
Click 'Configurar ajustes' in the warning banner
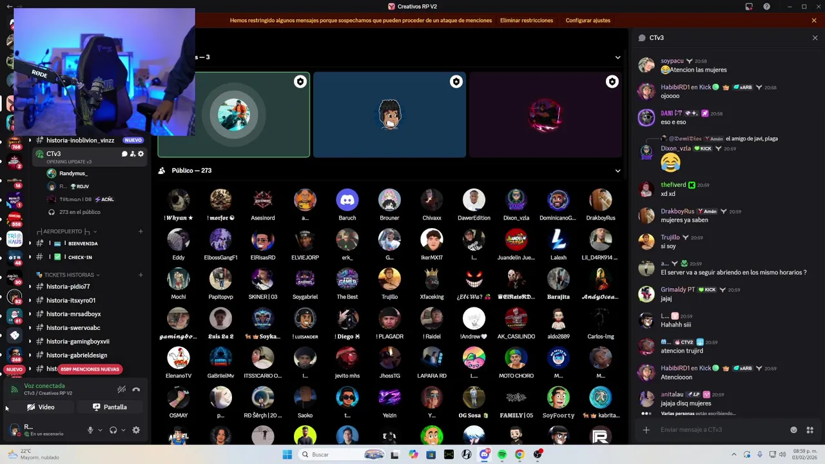(x=588, y=21)
